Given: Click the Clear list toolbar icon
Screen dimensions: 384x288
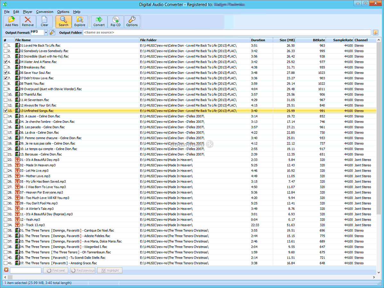Looking at the screenshot, I should [x=44, y=22].
